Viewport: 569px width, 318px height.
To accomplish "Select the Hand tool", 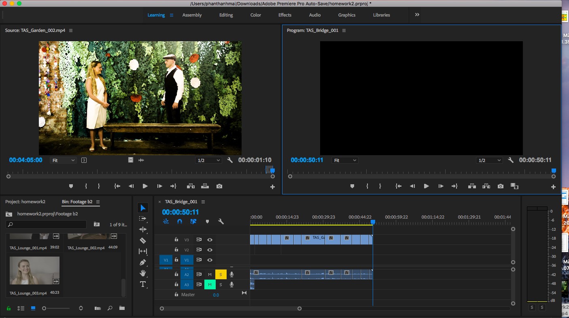I will tap(143, 273).
